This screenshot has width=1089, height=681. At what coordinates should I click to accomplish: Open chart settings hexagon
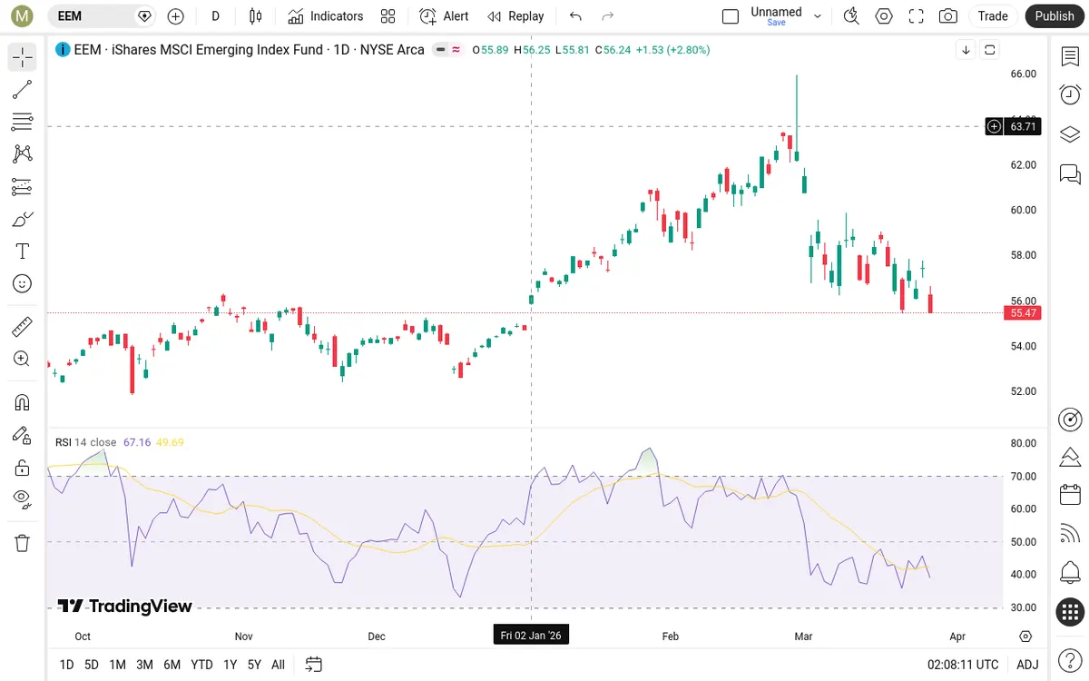click(884, 16)
